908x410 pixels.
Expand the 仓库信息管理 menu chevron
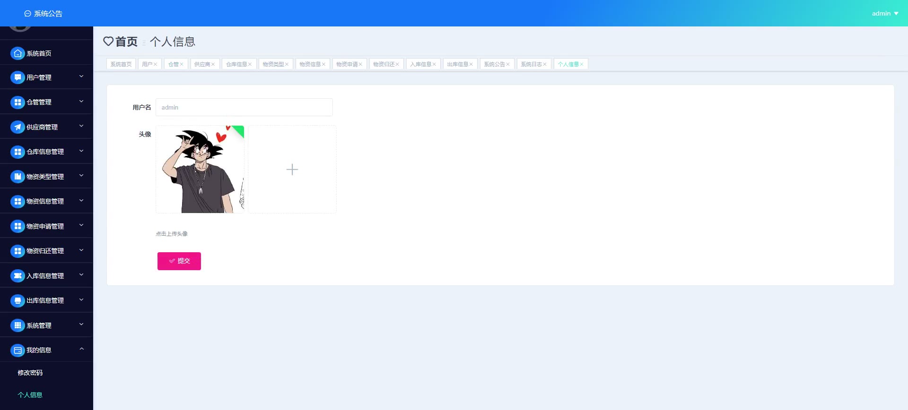[81, 151]
